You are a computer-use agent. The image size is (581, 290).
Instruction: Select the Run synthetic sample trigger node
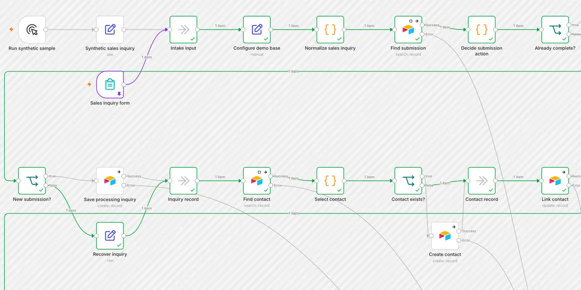(32, 30)
